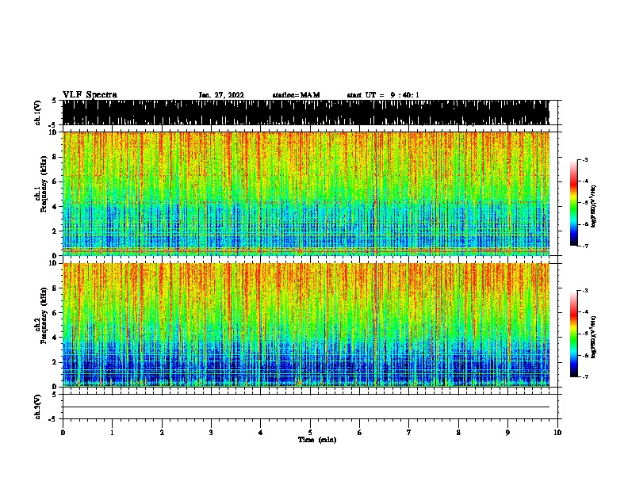
Task: Click the "ch.1(V)" axis label
Action: [x=38, y=113]
